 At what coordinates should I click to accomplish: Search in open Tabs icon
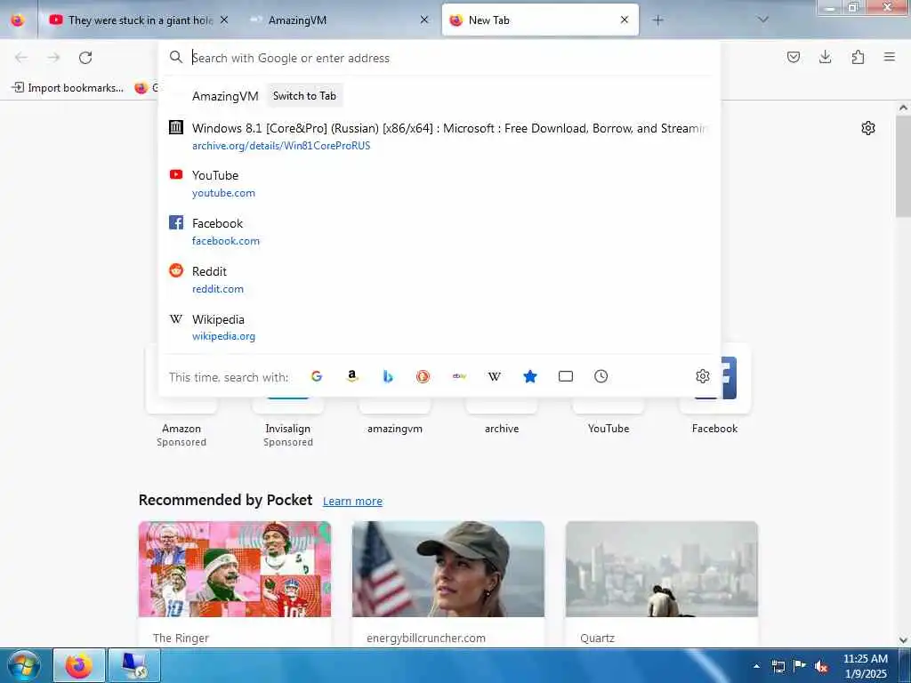pyautogui.click(x=565, y=376)
